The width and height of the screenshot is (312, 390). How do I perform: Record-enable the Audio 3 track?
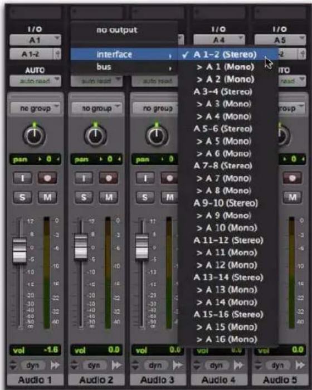[x=170, y=178]
